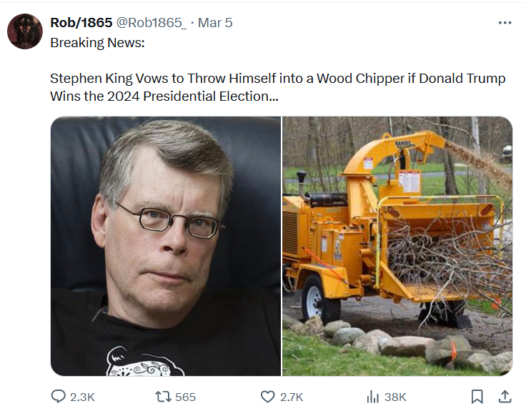Open the left portrait photo with glasses
Viewport: 526px width, 416px height.
[166, 246]
